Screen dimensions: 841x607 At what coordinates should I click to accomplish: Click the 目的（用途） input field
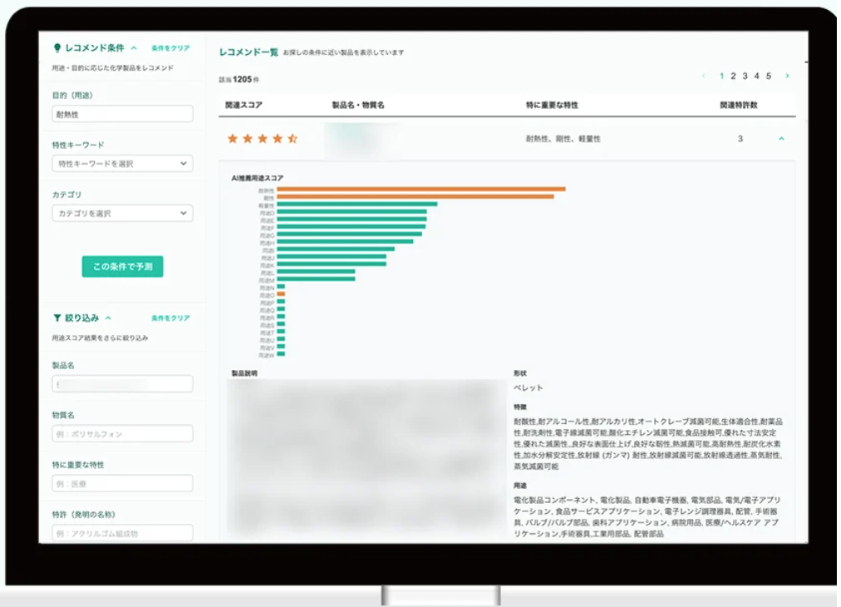pos(122,114)
